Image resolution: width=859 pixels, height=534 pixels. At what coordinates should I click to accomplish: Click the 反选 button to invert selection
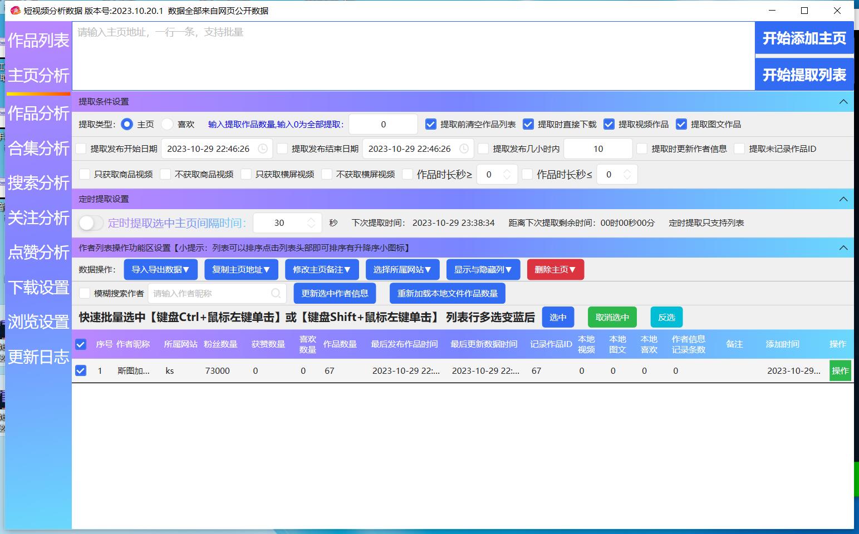point(666,317)
